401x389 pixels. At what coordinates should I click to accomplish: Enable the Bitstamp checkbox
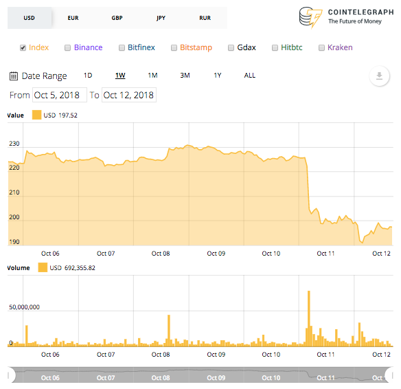click(x=174, y=47)
